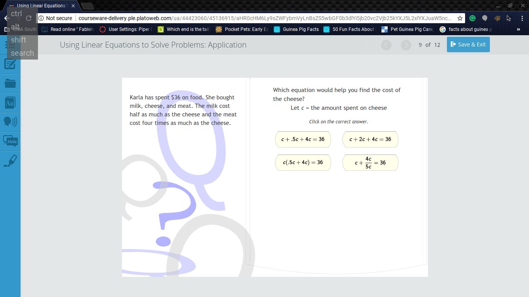
Task: Click the address bar URL
Action: pos(264,18)
